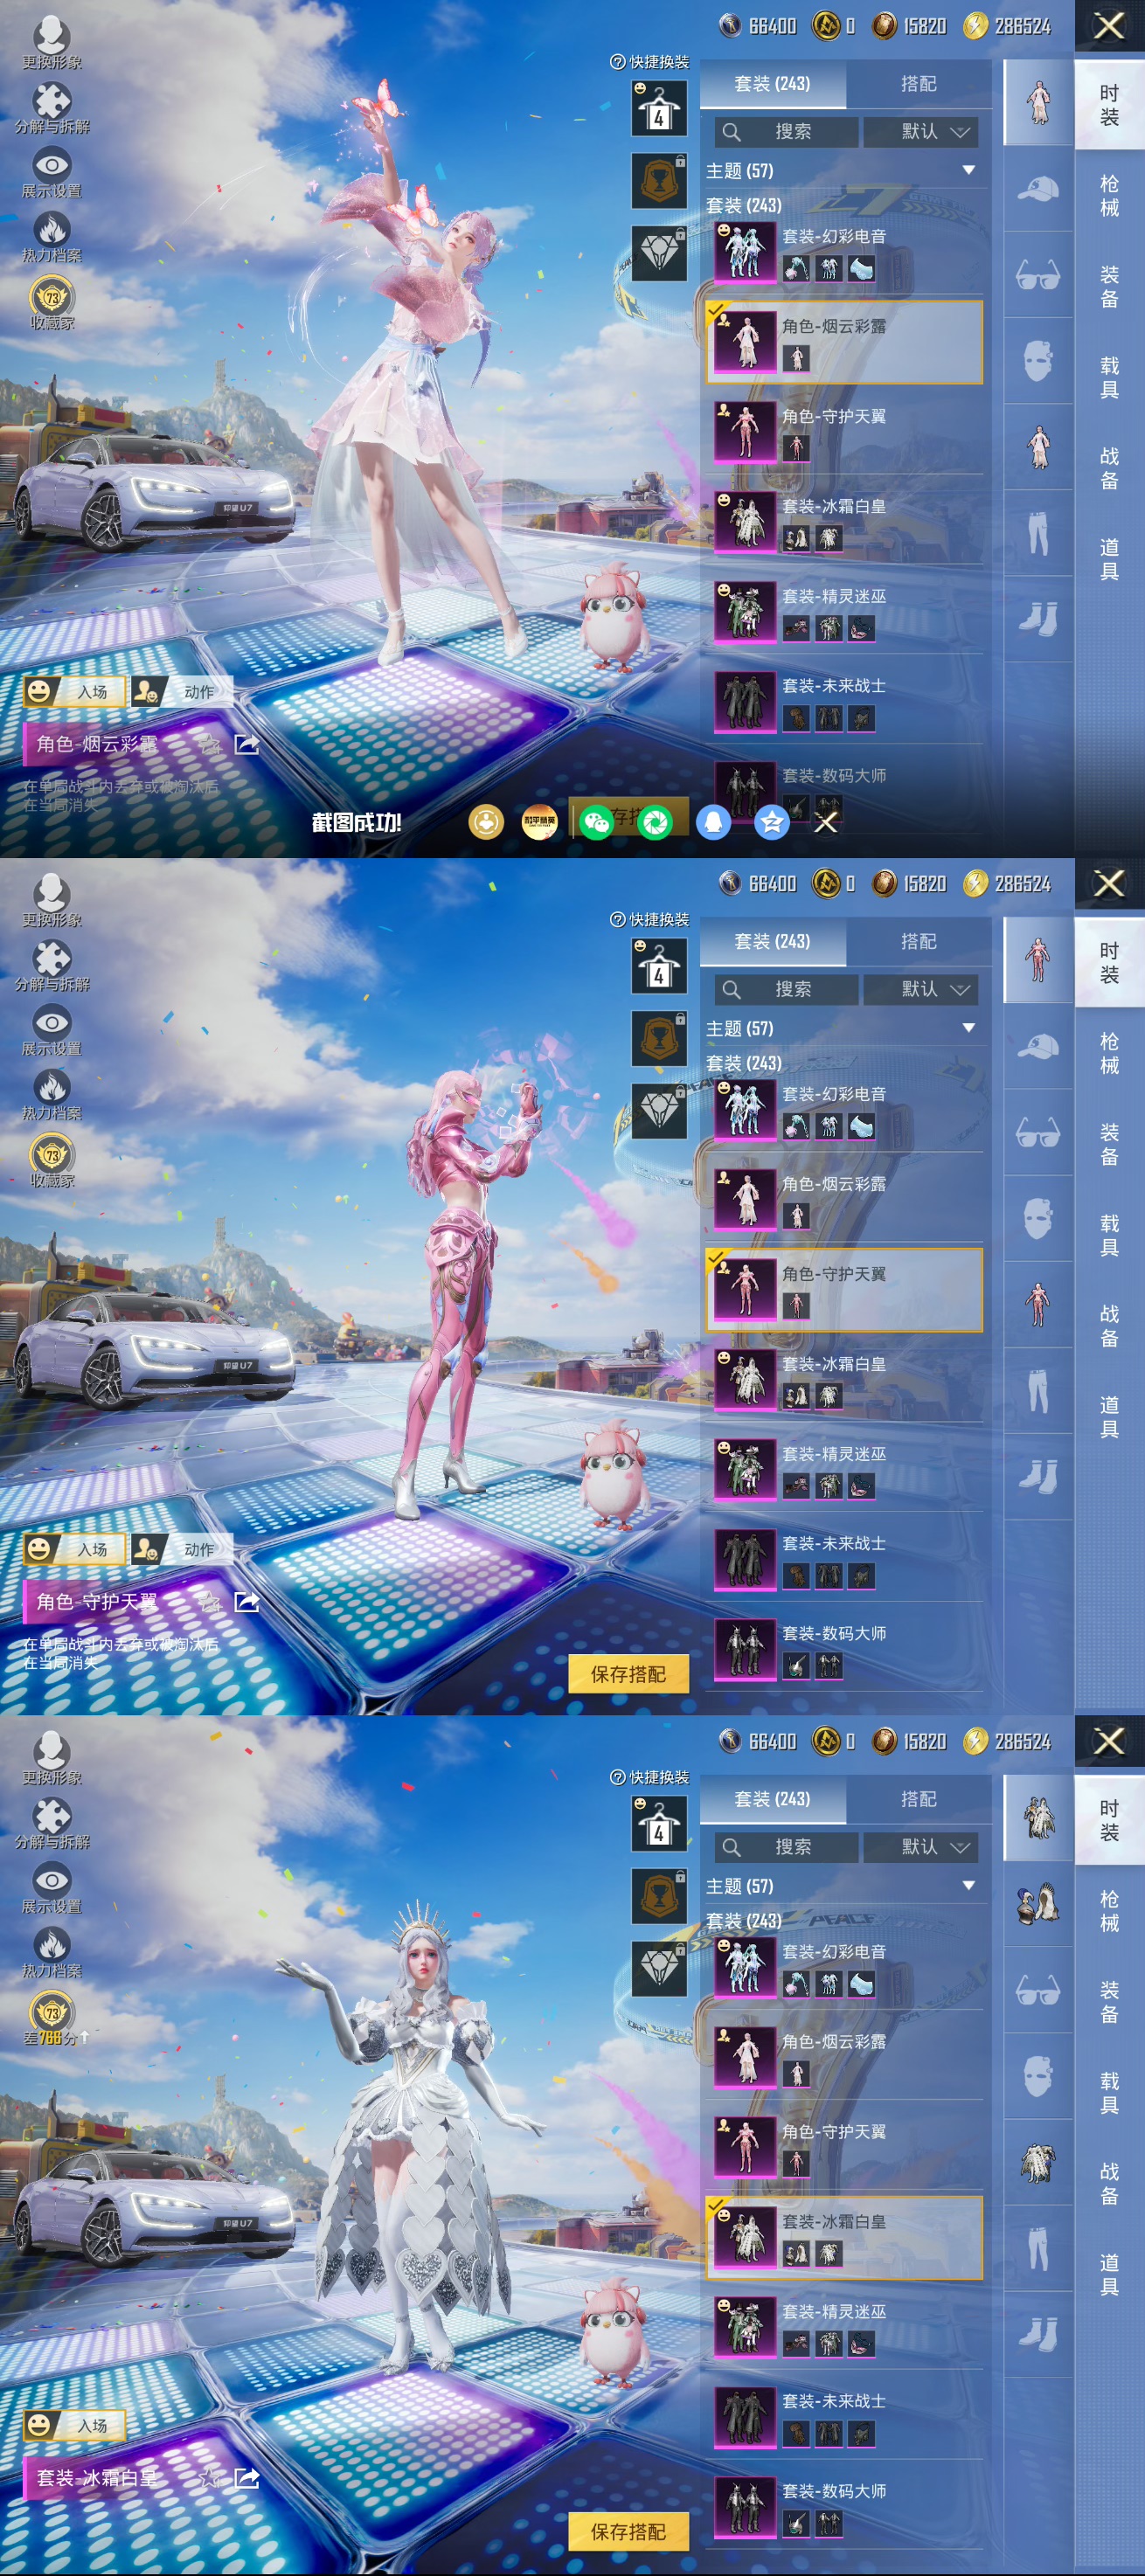Open 更换形象 in the middle screenshot

pyautogui.click(x=52, y=900)
